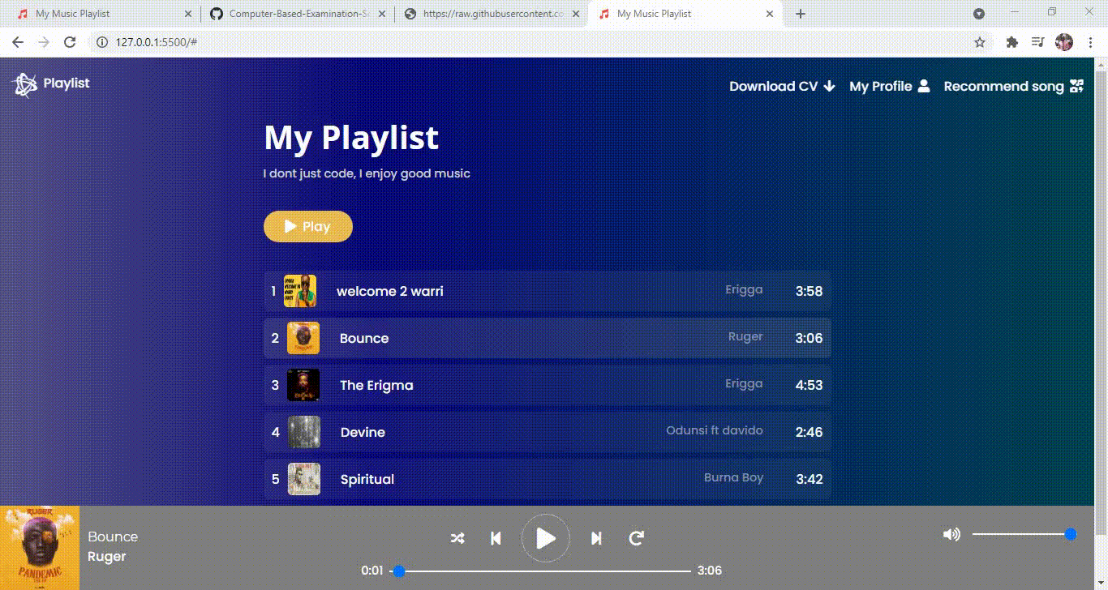Click the 4:53 duration of The Erigma
This screenshot has height=590, width=1108.
coord(809,386)
